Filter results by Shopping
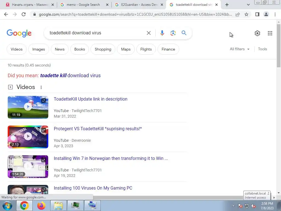 103,49
